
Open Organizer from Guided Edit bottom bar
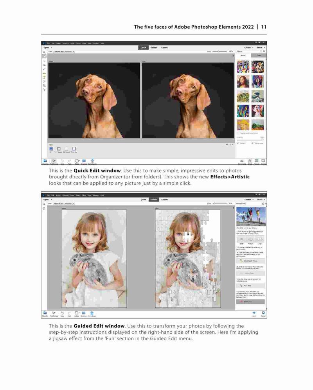(84, 314)
